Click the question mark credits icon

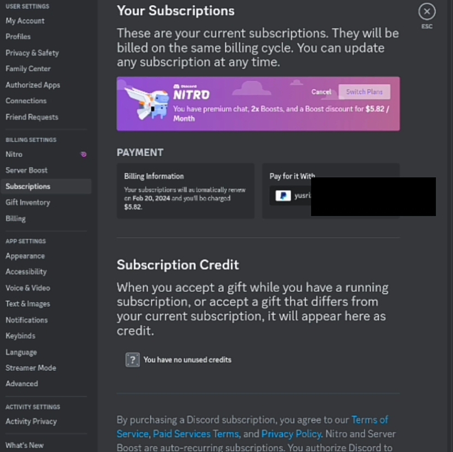pos(133,360)
